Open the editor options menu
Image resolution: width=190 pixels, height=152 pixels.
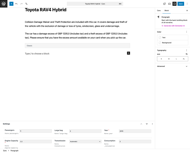point(187,4)
